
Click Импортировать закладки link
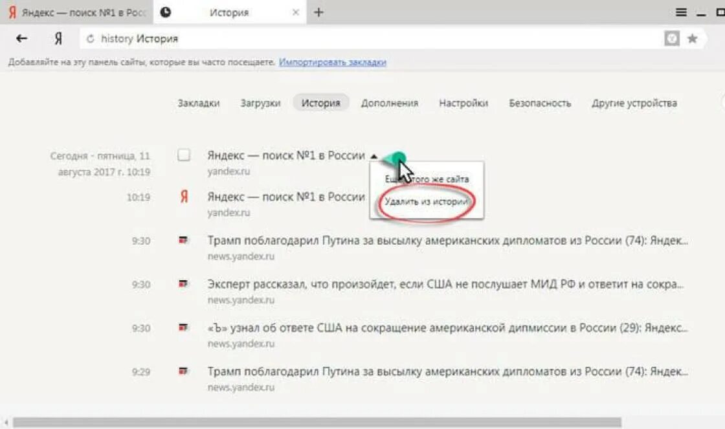tap(333, 62)
